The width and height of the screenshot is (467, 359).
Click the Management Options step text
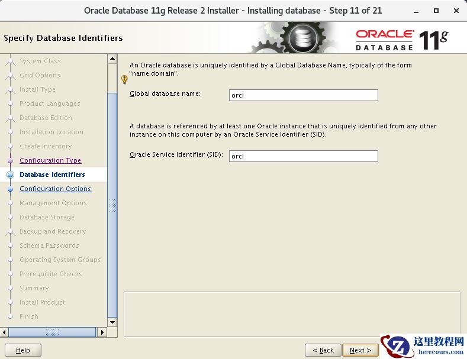point(53,203)
